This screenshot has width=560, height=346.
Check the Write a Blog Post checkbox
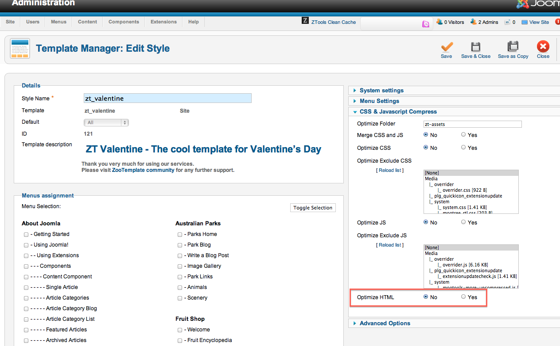pyautogui.click(x=180, y=256)
